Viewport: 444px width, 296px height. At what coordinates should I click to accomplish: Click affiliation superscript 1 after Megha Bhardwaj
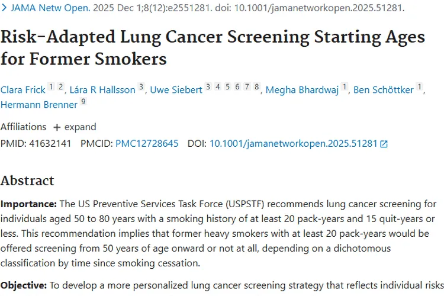click(344, 87)
